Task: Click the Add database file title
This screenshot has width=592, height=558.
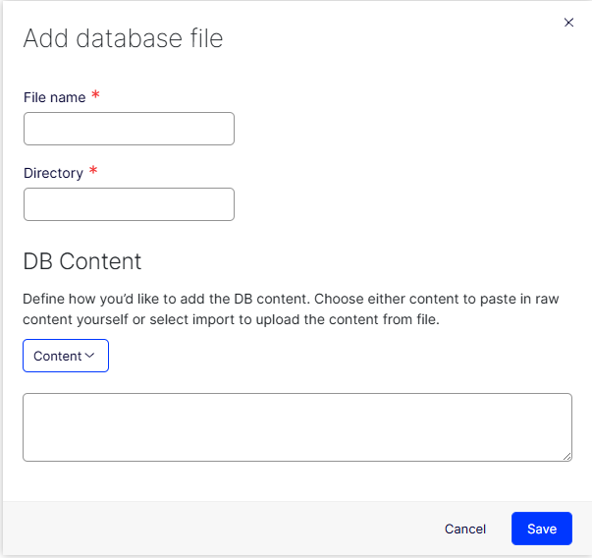Action: (123, 38)
